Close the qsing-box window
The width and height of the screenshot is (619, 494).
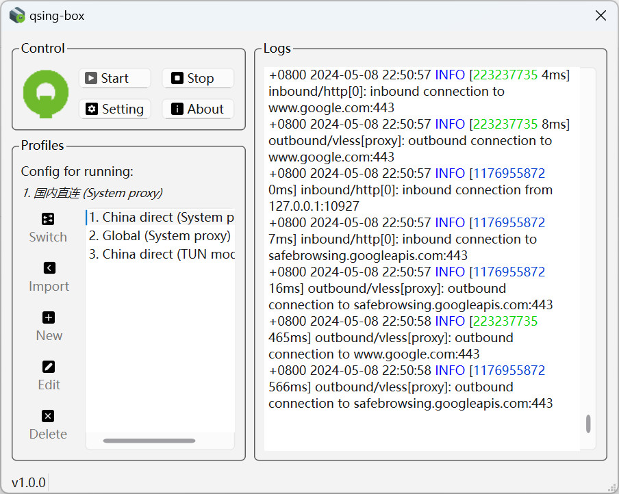pyautogui.click(x=601, y=16)
